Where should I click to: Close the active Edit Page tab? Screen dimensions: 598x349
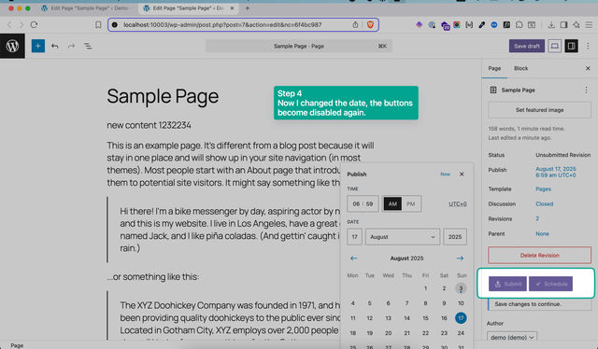click(232, 8)
